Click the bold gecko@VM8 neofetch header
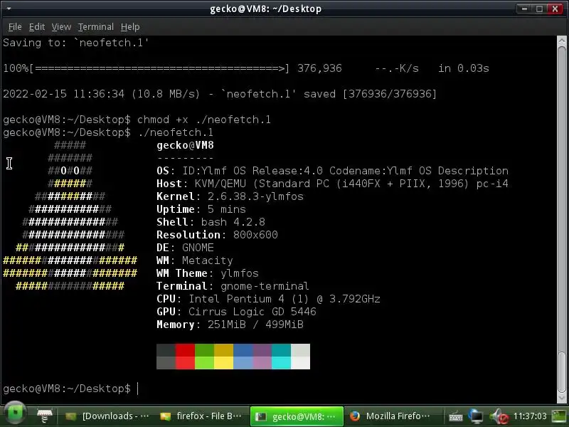Screen dimensions: 569x427 click(x=185, y=145)
